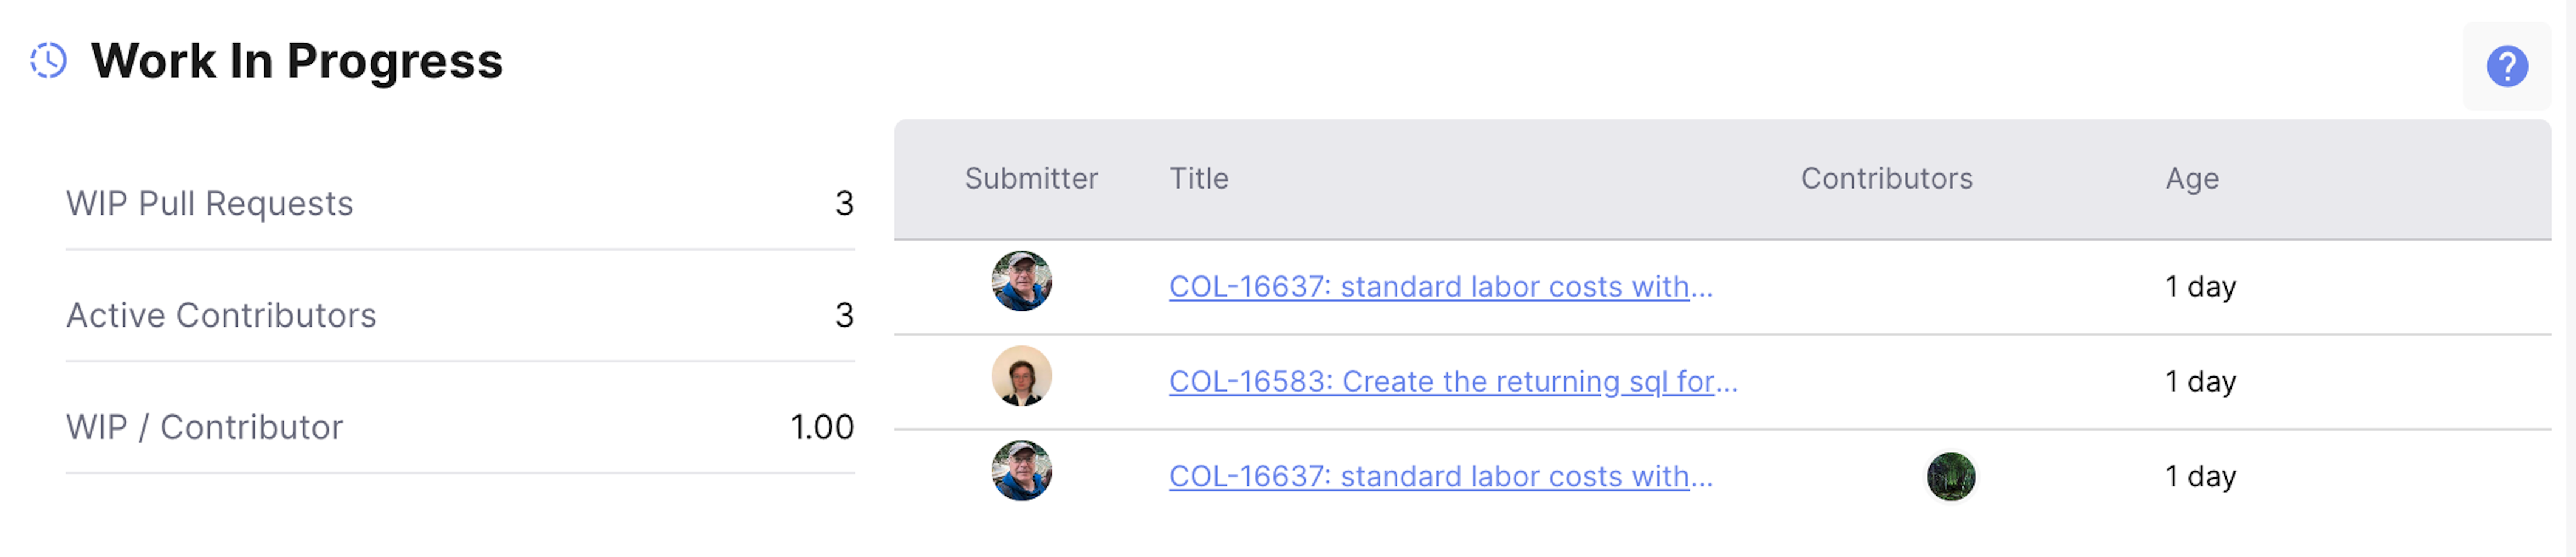Click the 1 day age in first row
The width and height of the screenshot is (2576, 557).
(2200, 287)
